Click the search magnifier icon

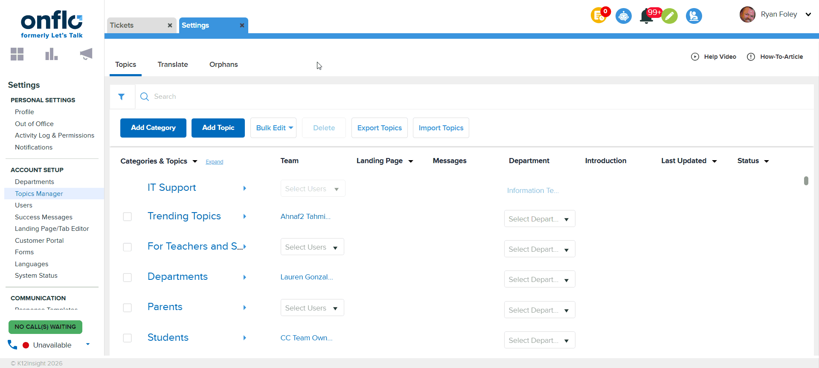tap(145, 97)
